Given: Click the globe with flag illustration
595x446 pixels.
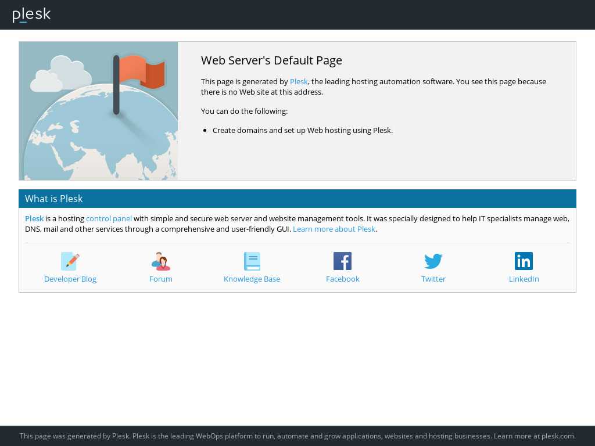Looking at the screenshot, I should (98, 111).
